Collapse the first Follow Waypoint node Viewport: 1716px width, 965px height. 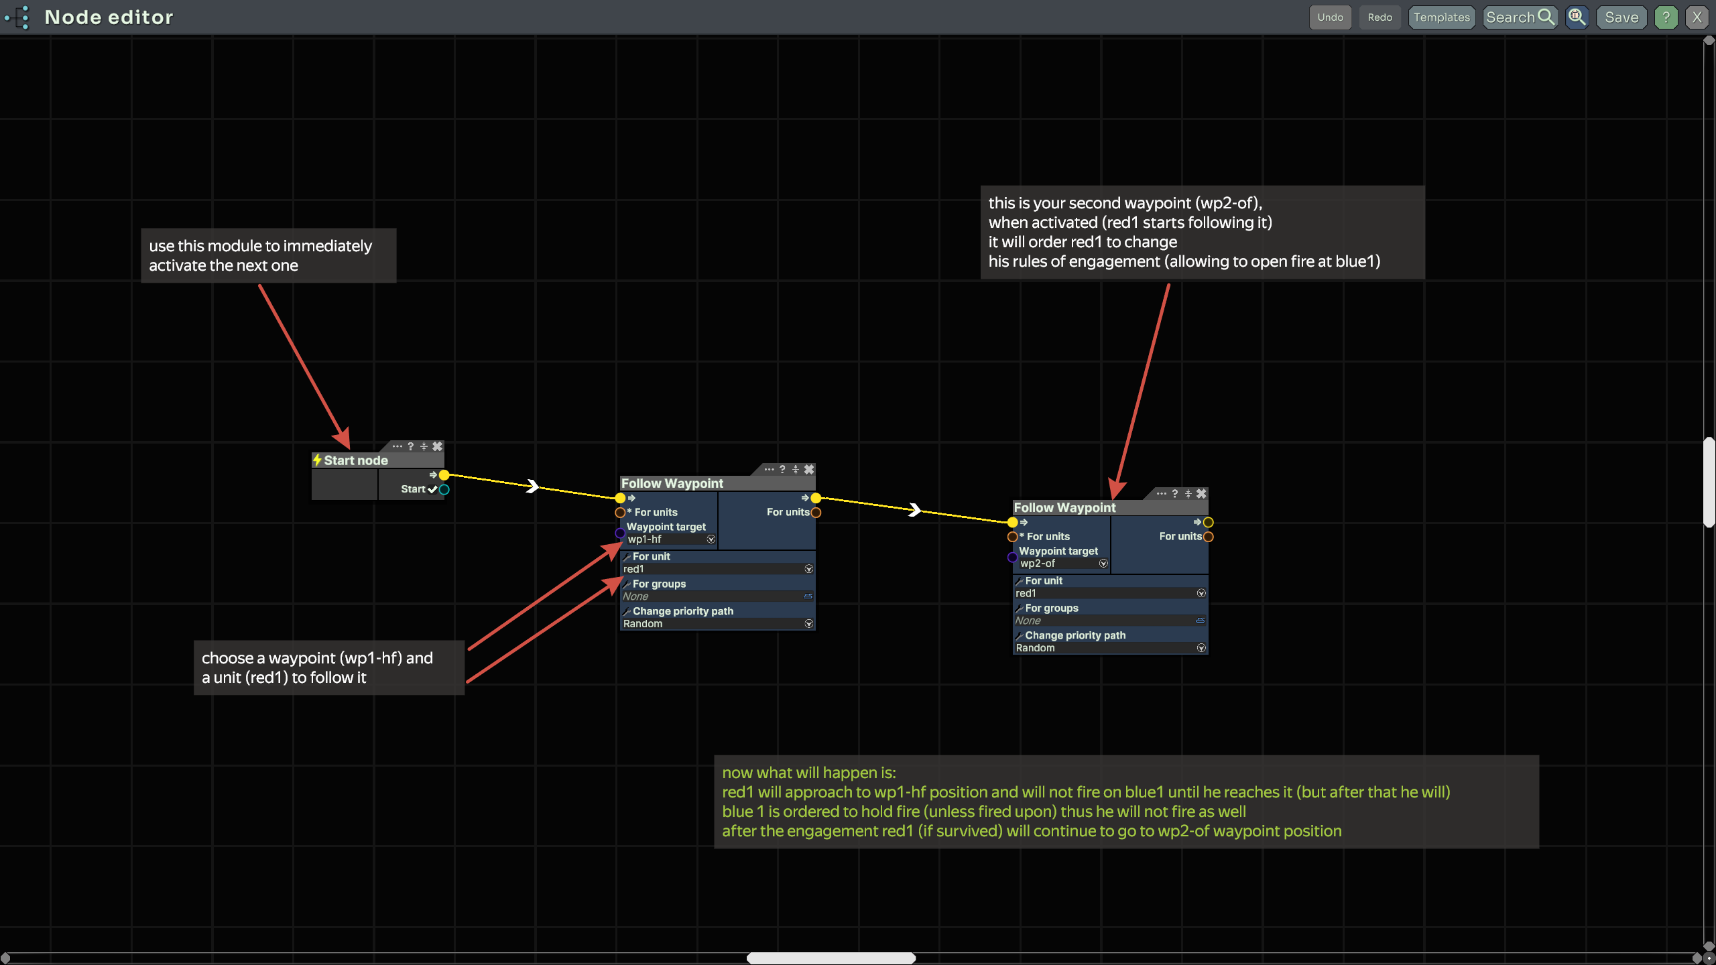click(796, 469)
